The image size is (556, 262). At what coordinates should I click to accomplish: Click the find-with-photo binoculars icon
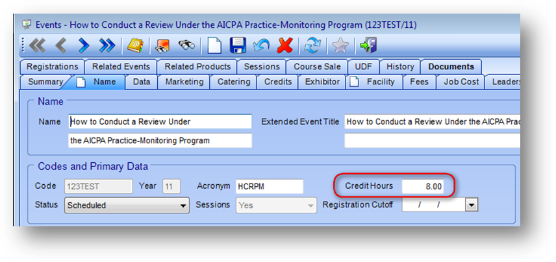pos(162,46)
